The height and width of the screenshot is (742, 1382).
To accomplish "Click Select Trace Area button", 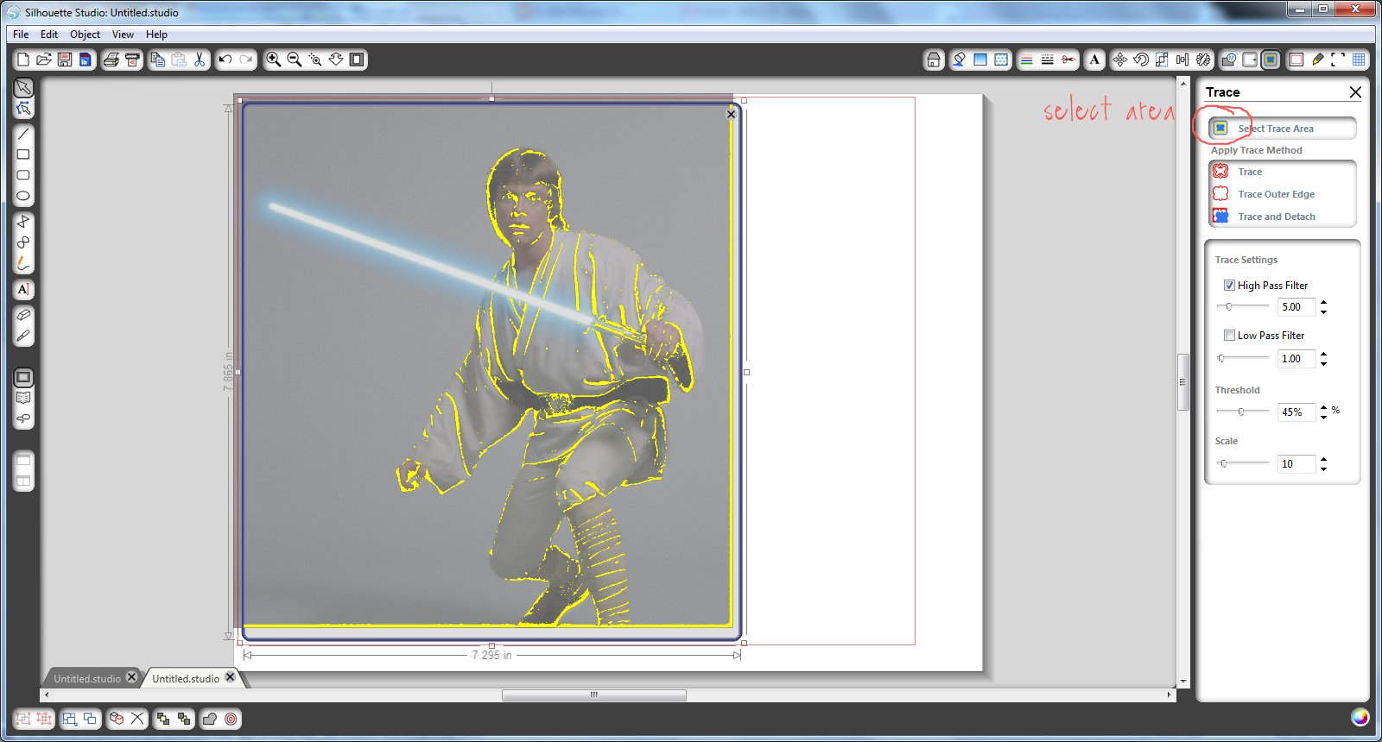I will point(1283,129).
